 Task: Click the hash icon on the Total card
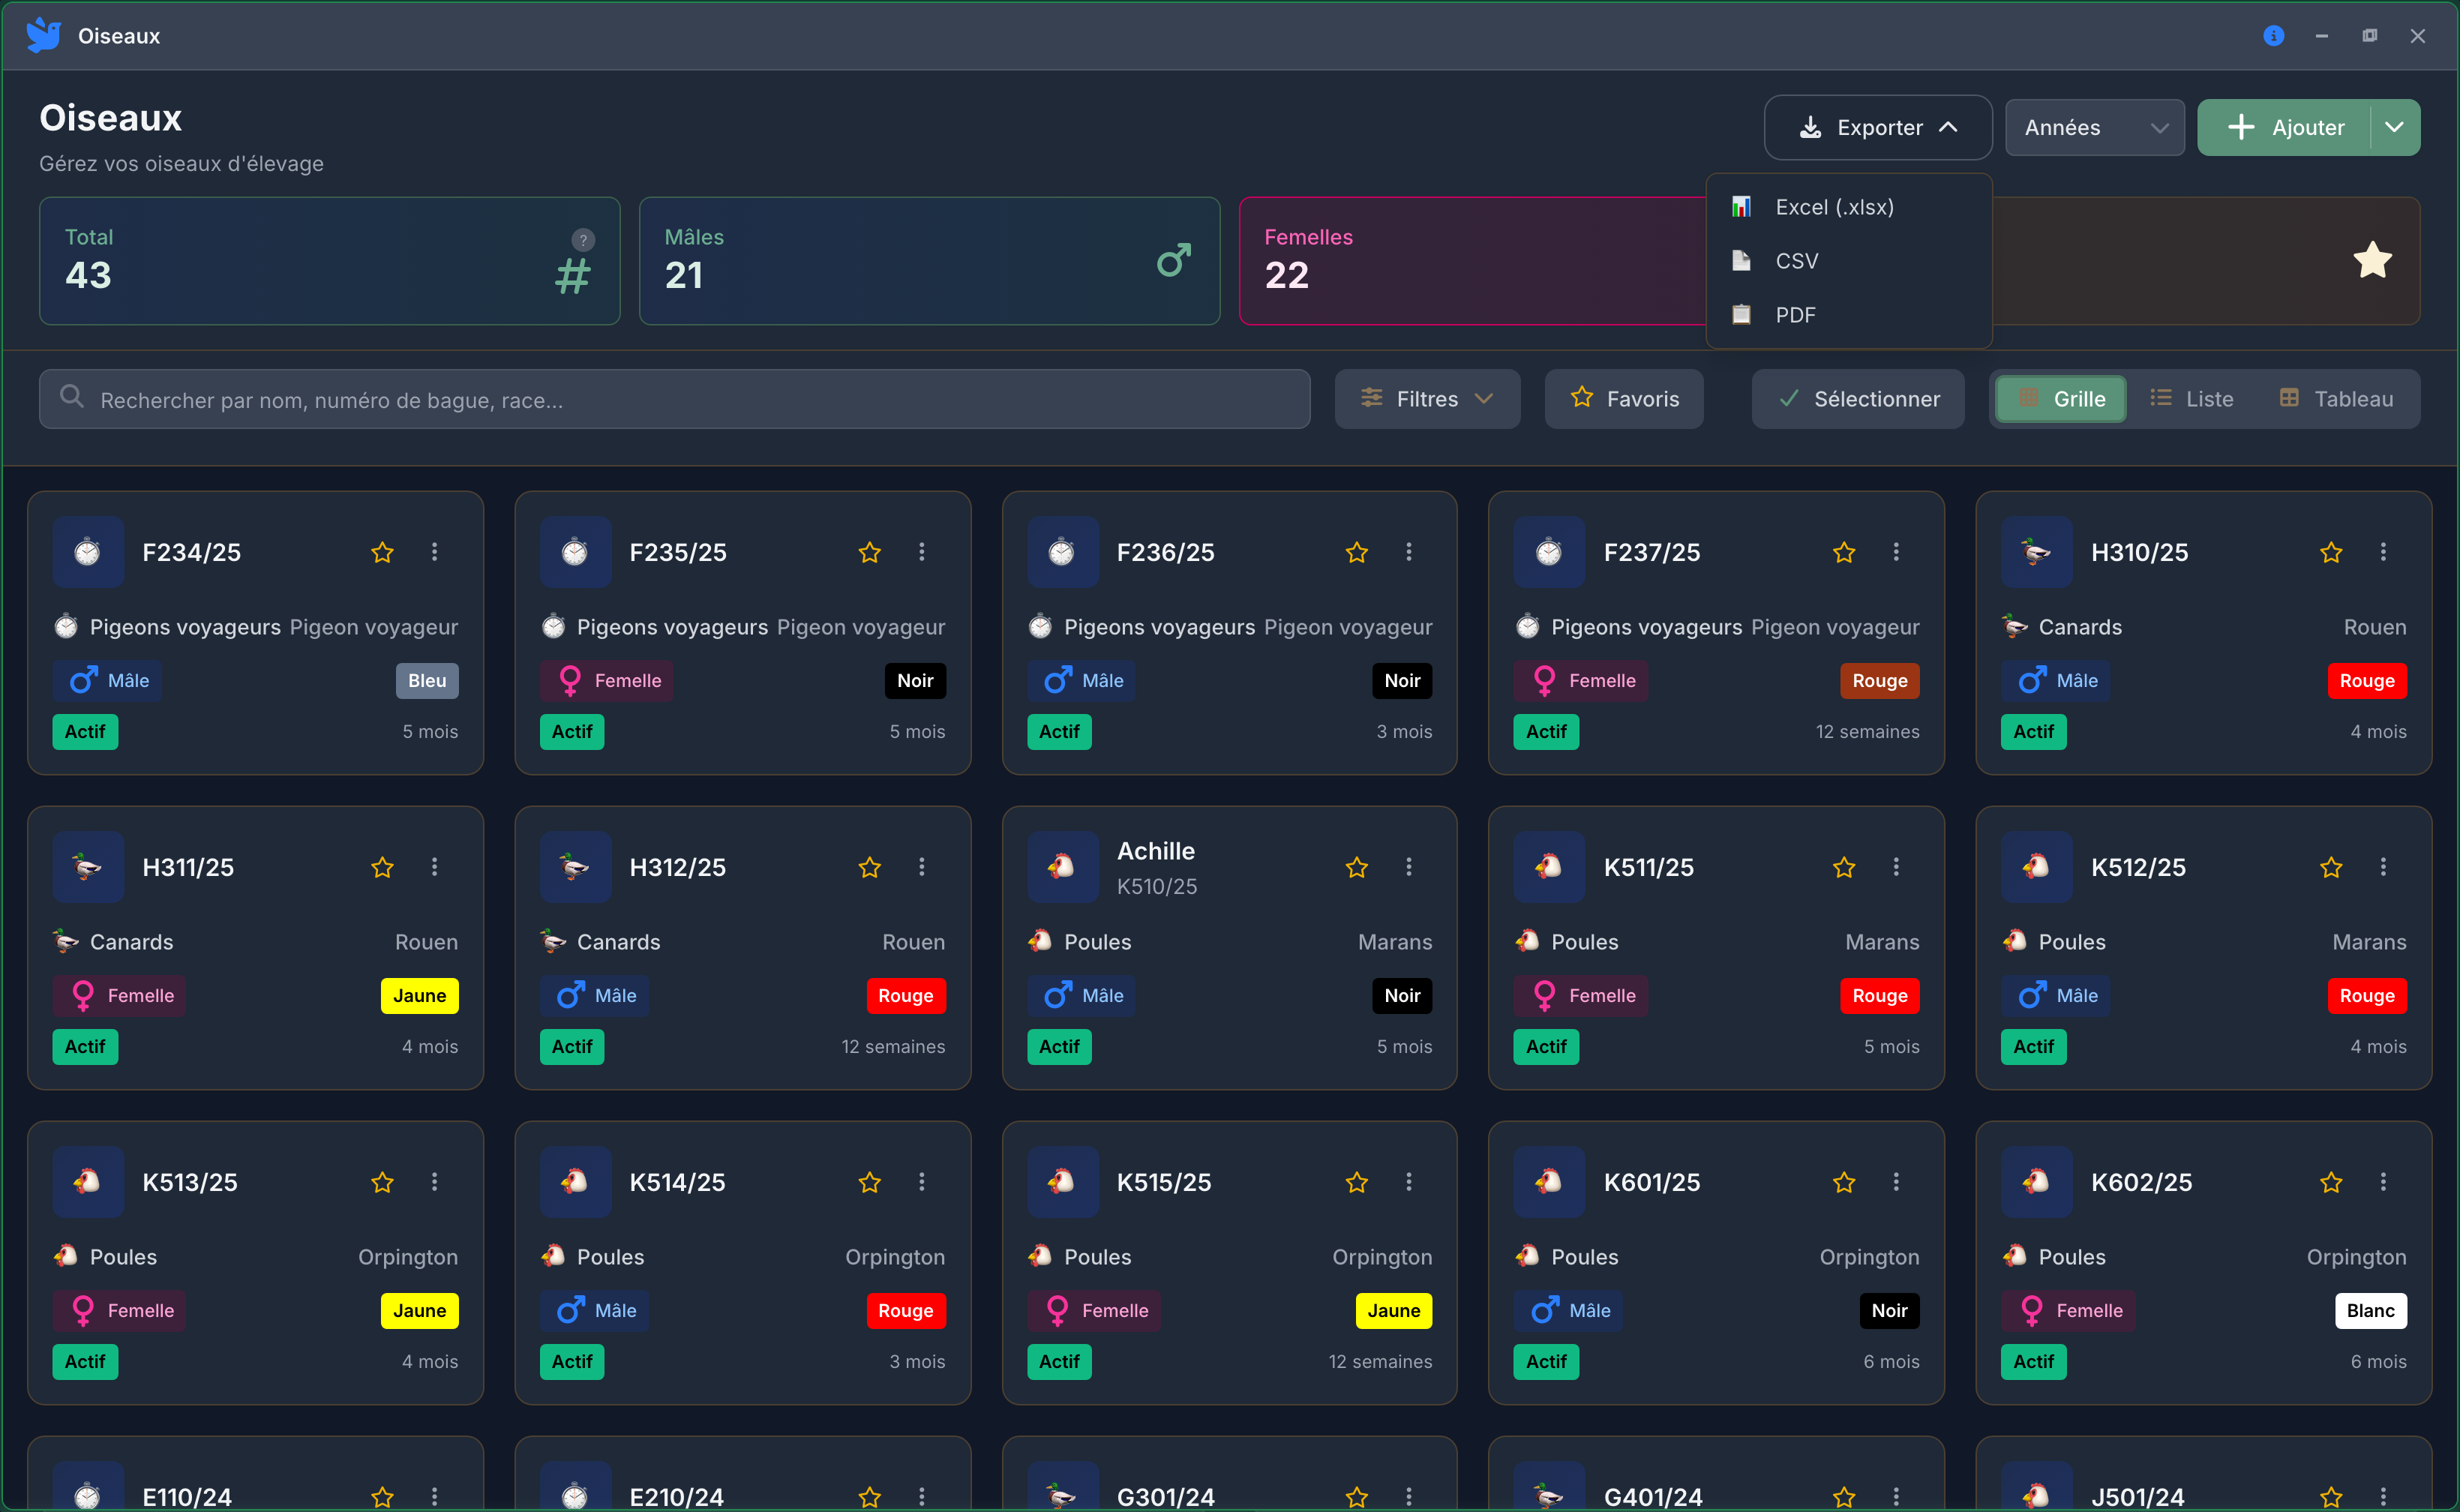click(x=573, y=276)
